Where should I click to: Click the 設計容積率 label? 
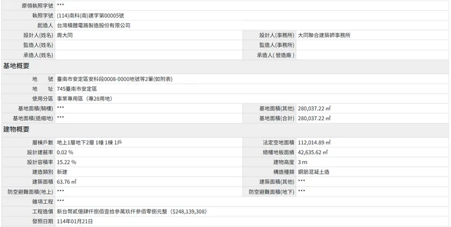click(40, 162)
